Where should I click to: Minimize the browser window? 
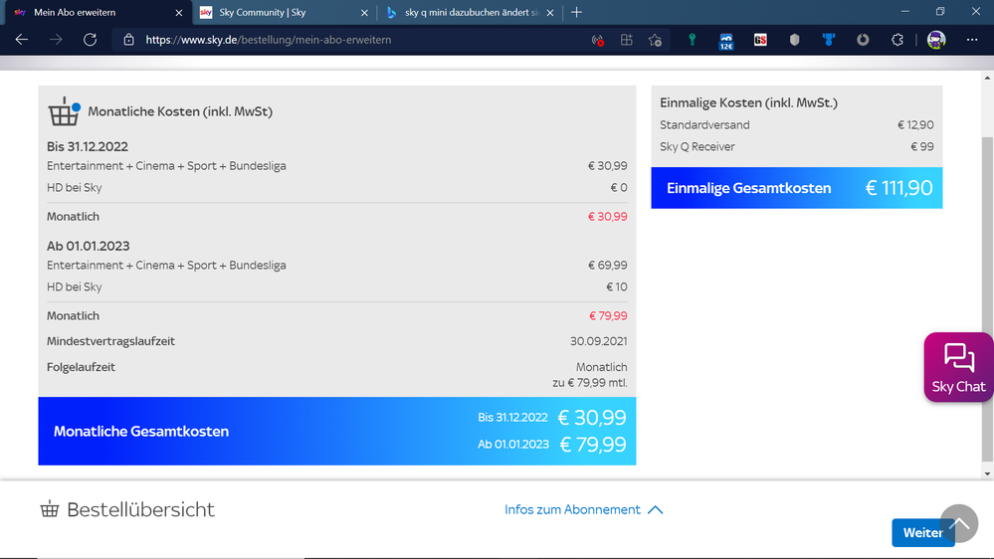point(904,12)
